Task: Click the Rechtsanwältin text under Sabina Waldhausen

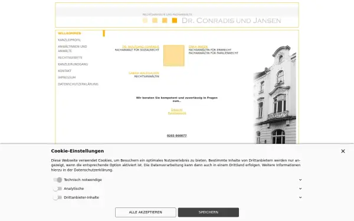Action: 147,77
